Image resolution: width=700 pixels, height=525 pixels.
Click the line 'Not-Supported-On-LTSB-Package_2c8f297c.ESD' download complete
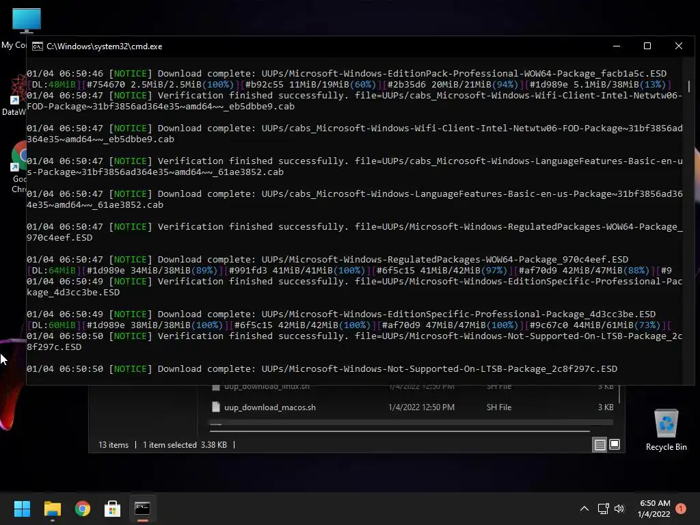322,369
